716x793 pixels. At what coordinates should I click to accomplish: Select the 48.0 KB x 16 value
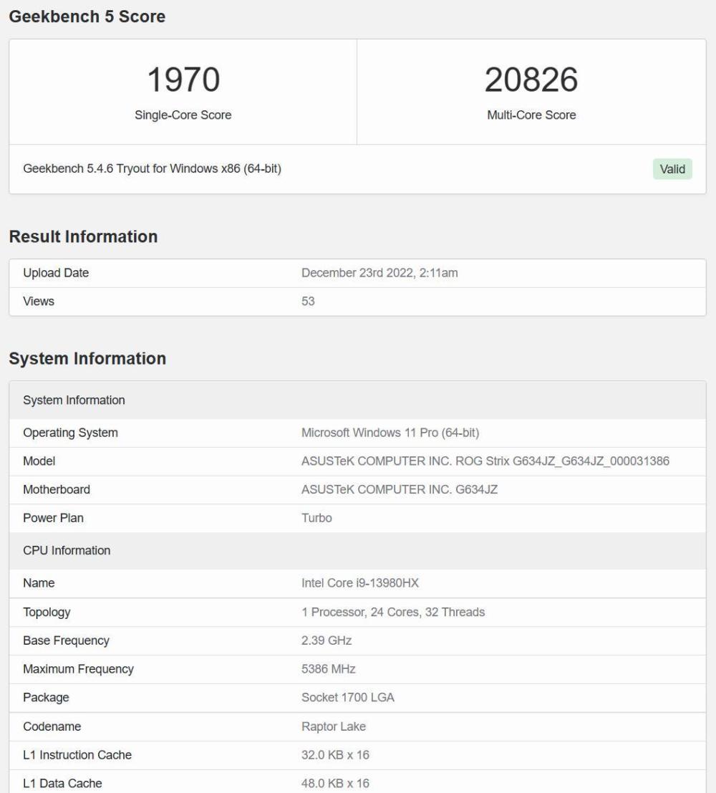pos(335,784)
